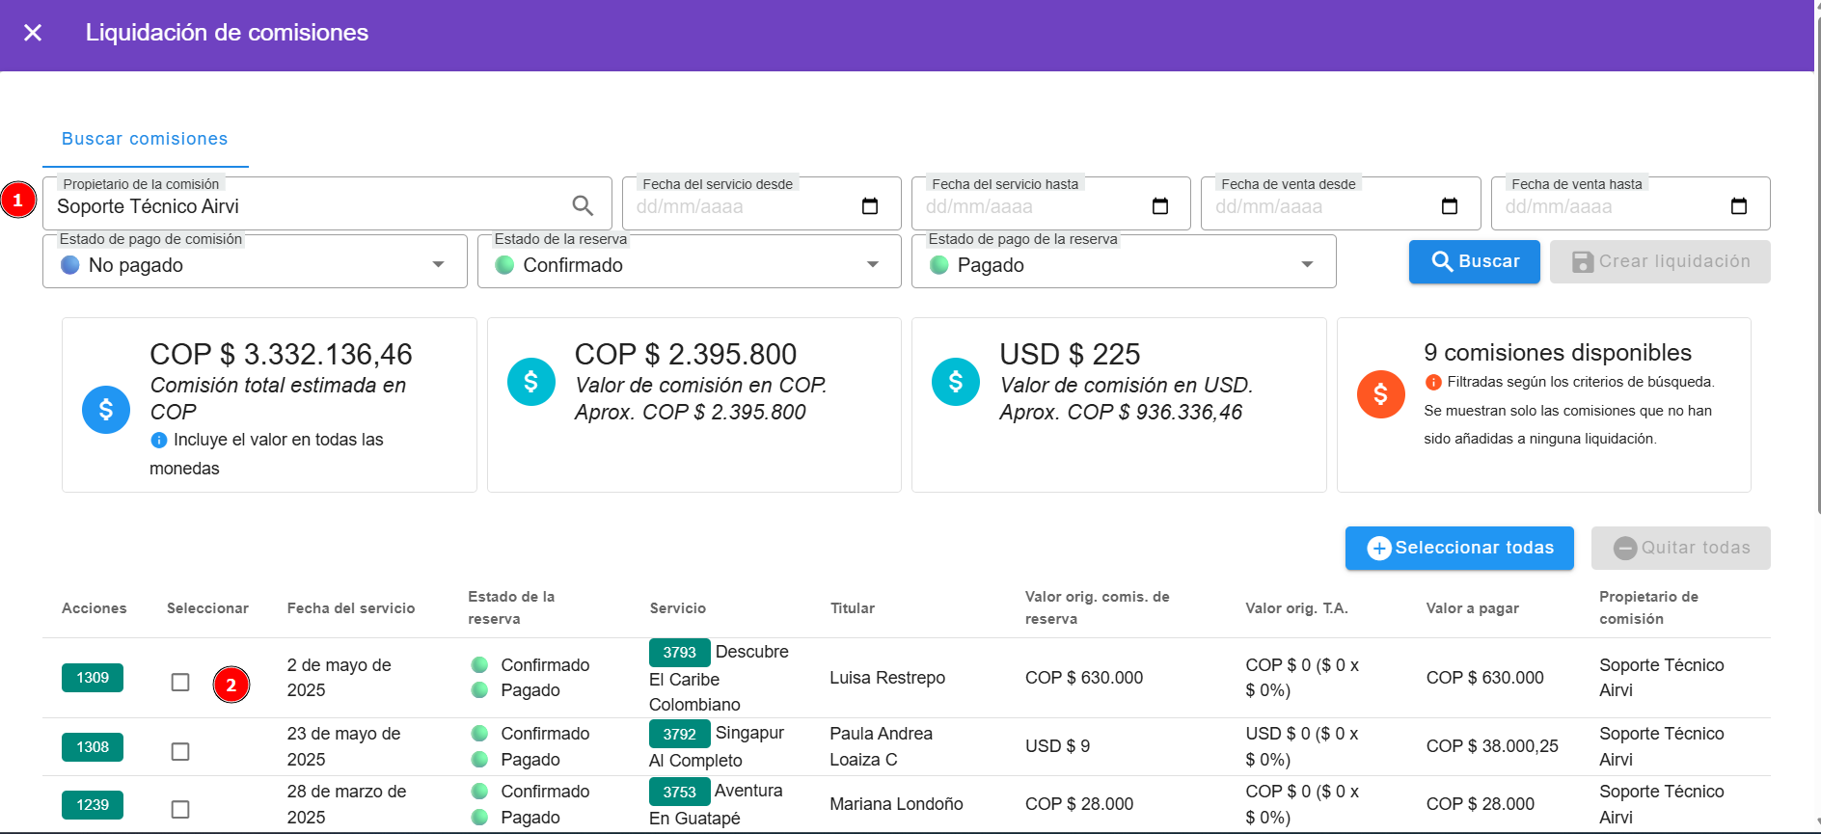The height and width of the screenshot is (834, 1821).
Task: Sort by the Fecha del servicio column header
Action: click(351, 608)
